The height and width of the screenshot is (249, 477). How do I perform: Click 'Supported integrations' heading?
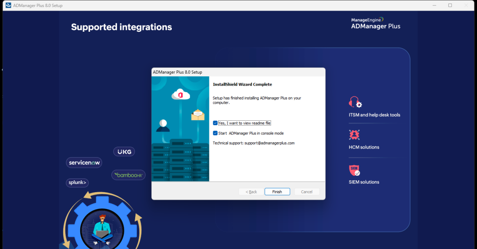pos(121,27)
